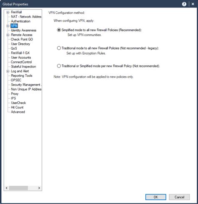Go to Stateful Inspection settings
This screenshot has width=198, height=204.
tap(23, 67)
